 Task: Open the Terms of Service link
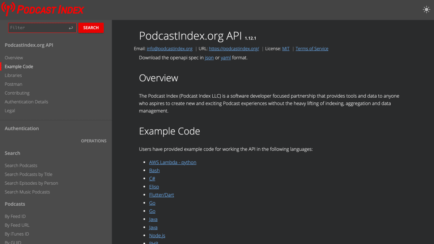pyautogui.click(x=312, y=49)
